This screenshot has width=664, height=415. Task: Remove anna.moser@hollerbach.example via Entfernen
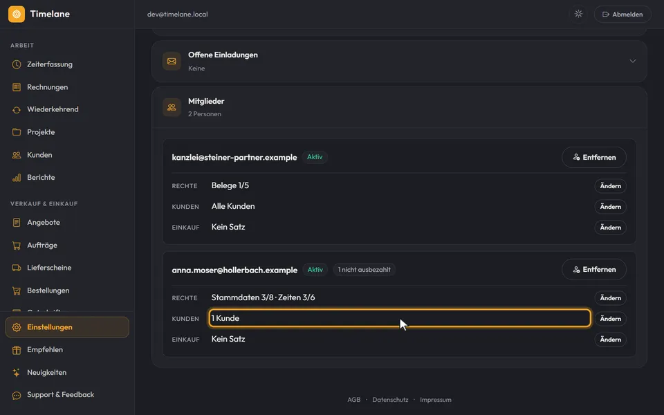[594, 269]
